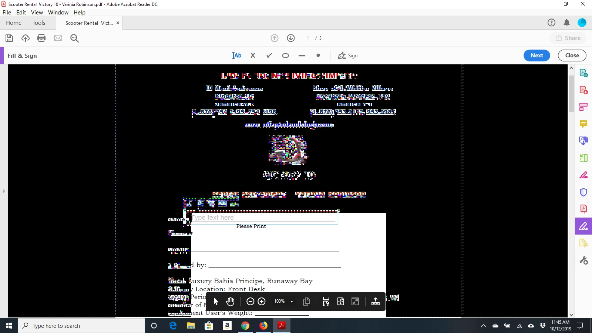Click the 100% zoom value field
This screenshot has width=592, height=333.
279,302
